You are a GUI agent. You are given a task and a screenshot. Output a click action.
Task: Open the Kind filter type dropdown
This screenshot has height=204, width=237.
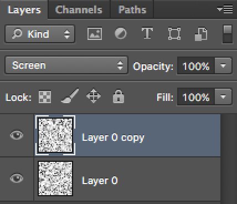pyautogui.click(x=40, y=34)
